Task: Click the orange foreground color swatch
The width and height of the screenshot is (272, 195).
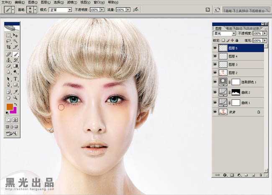Action: pos(10,106)
